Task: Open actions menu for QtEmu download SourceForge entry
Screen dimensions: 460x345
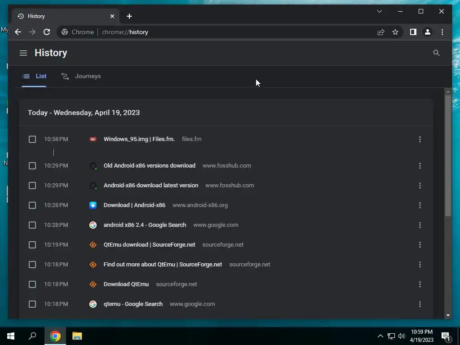Action: coord(420,245)
